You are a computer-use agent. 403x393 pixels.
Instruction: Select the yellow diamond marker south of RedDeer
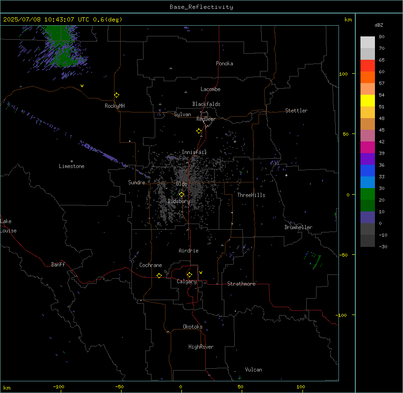199,131
